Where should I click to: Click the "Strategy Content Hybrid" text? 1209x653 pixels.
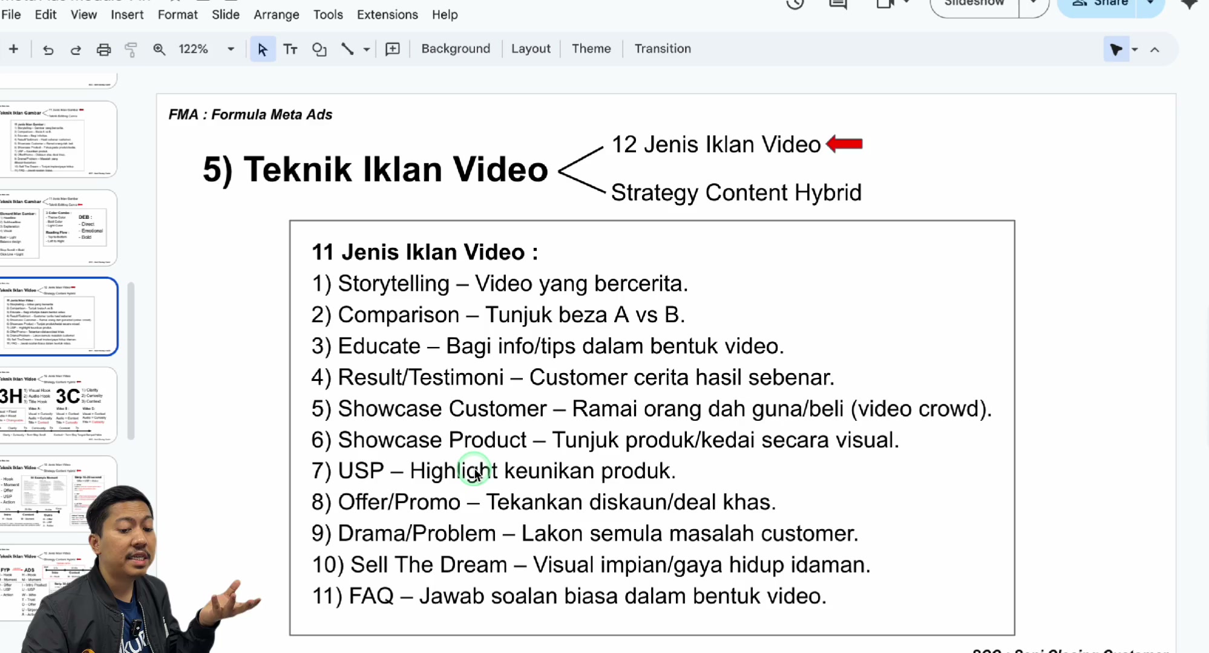tap(736, 193)
